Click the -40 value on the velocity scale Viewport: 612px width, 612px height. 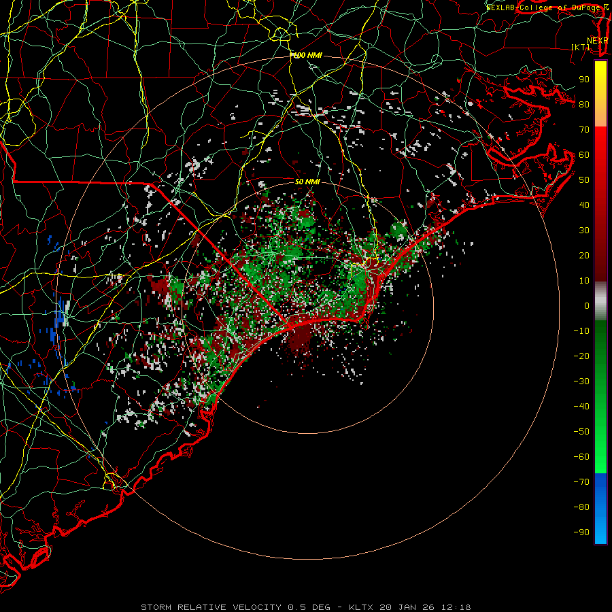click(581, 407)
